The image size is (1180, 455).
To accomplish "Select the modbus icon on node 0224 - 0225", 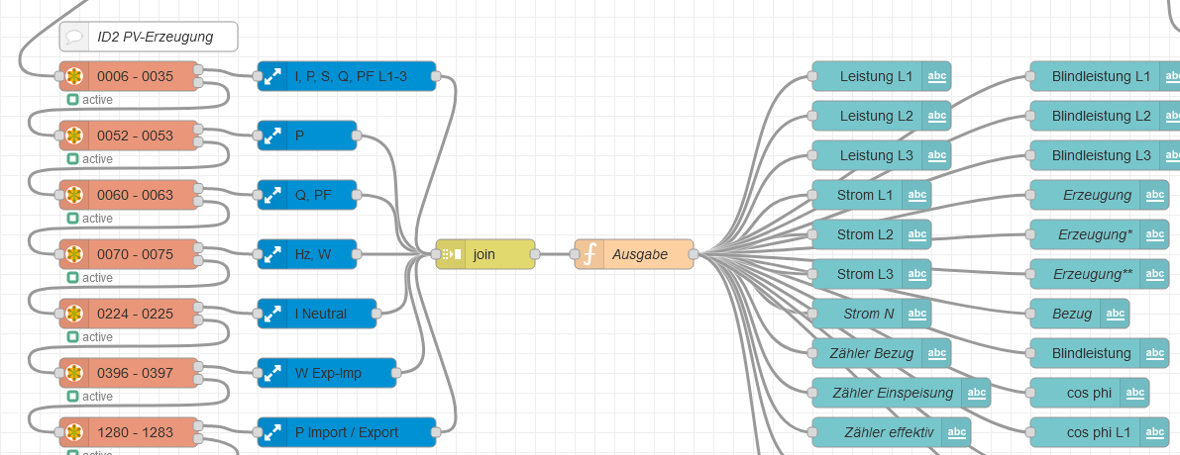I will click(x=73, y=314).
